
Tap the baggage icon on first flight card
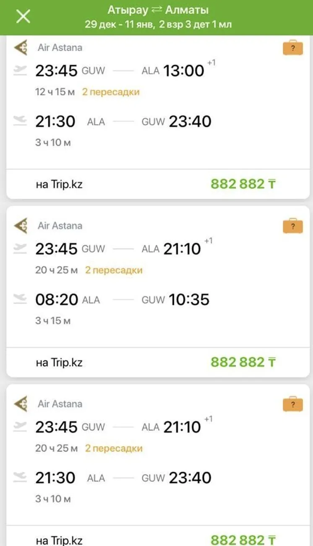(x=292, y=48)
